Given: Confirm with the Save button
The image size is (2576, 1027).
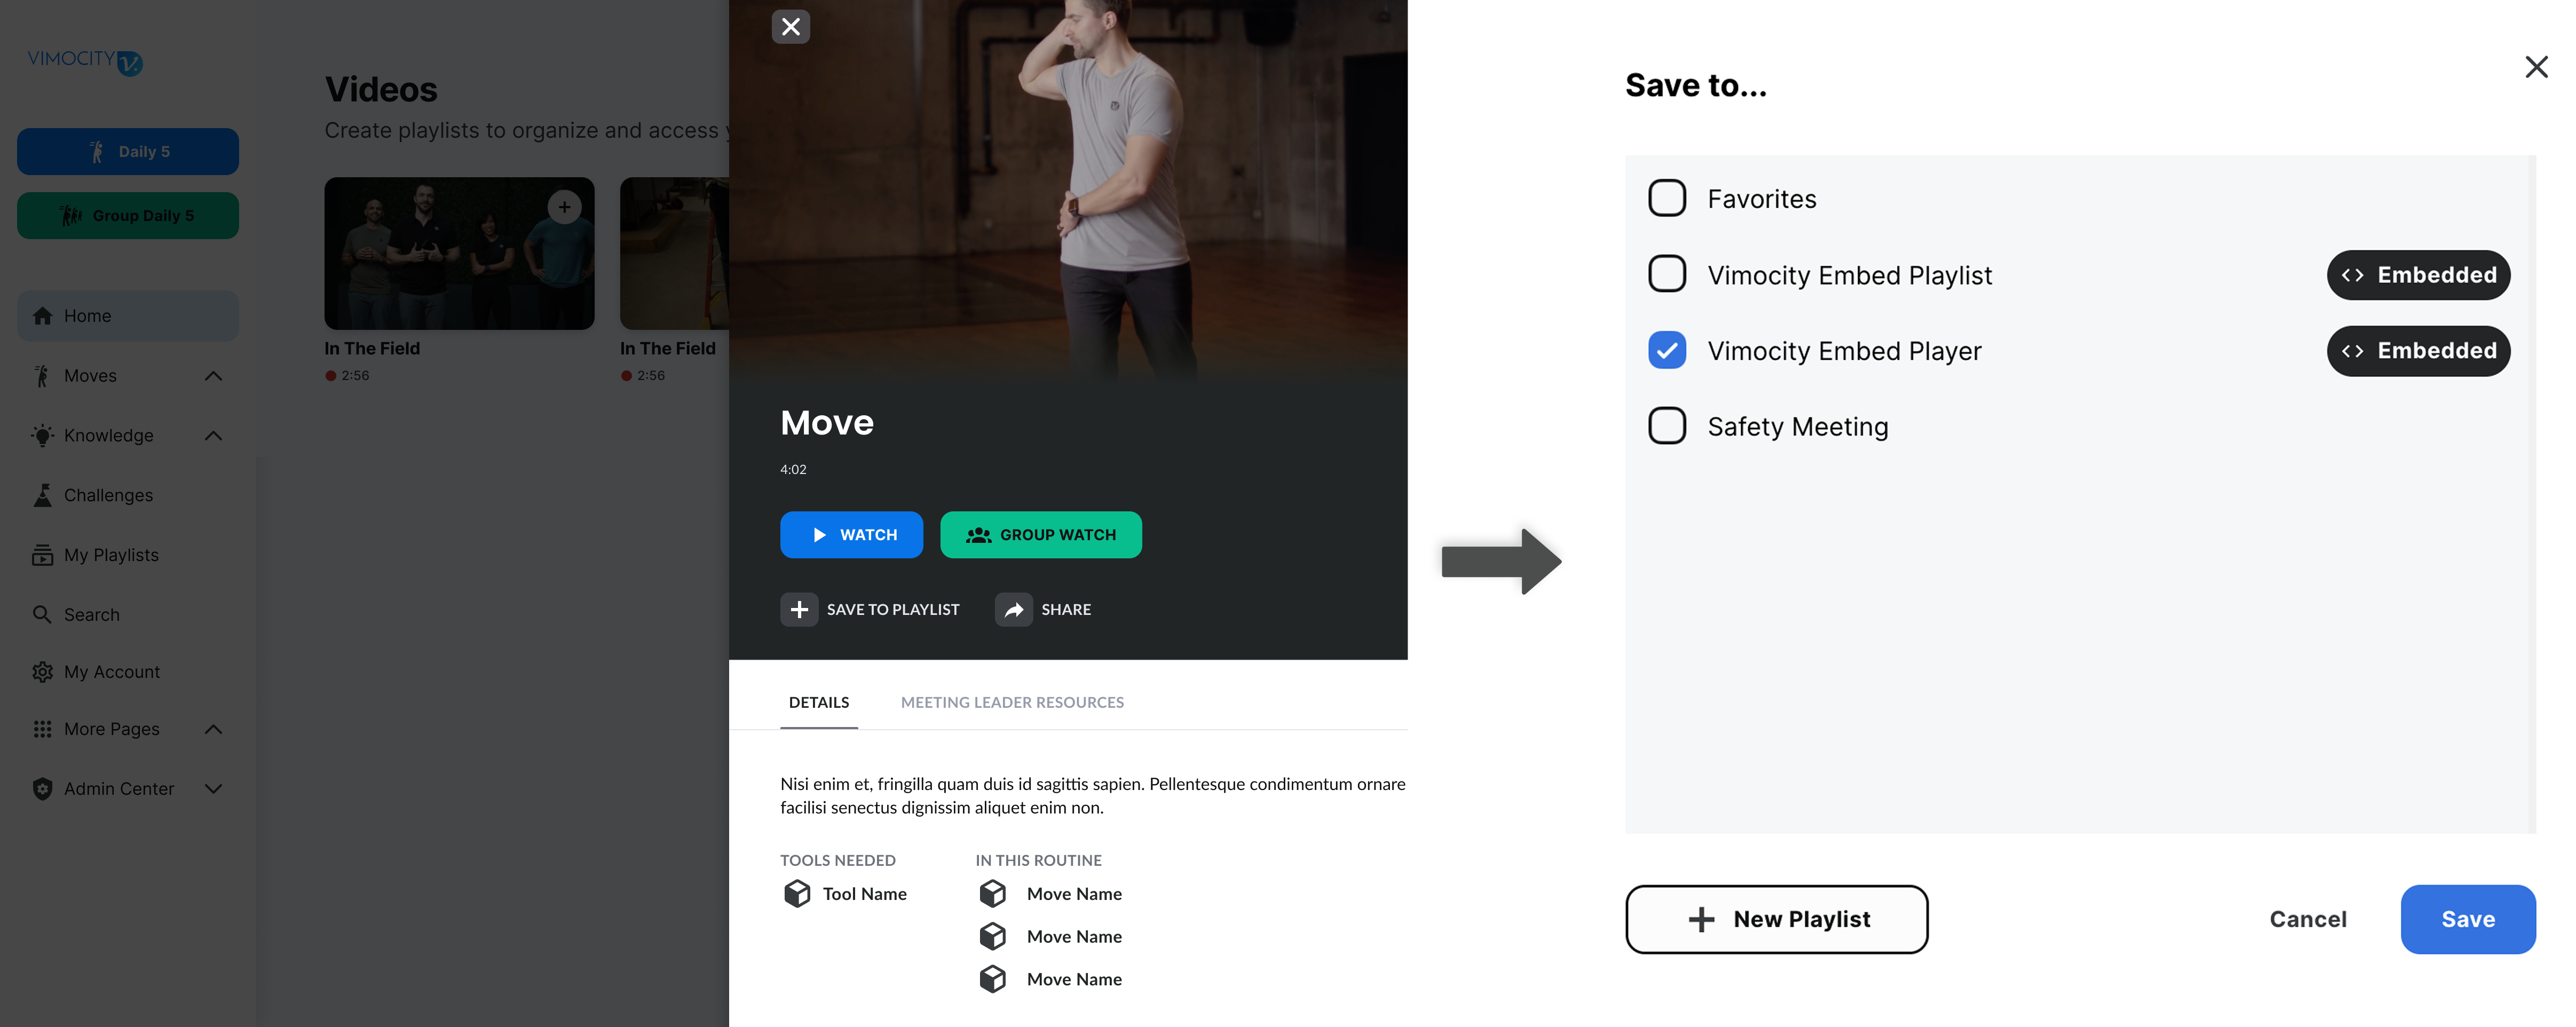Looking at the screenshot, I should coord(2467,919).
